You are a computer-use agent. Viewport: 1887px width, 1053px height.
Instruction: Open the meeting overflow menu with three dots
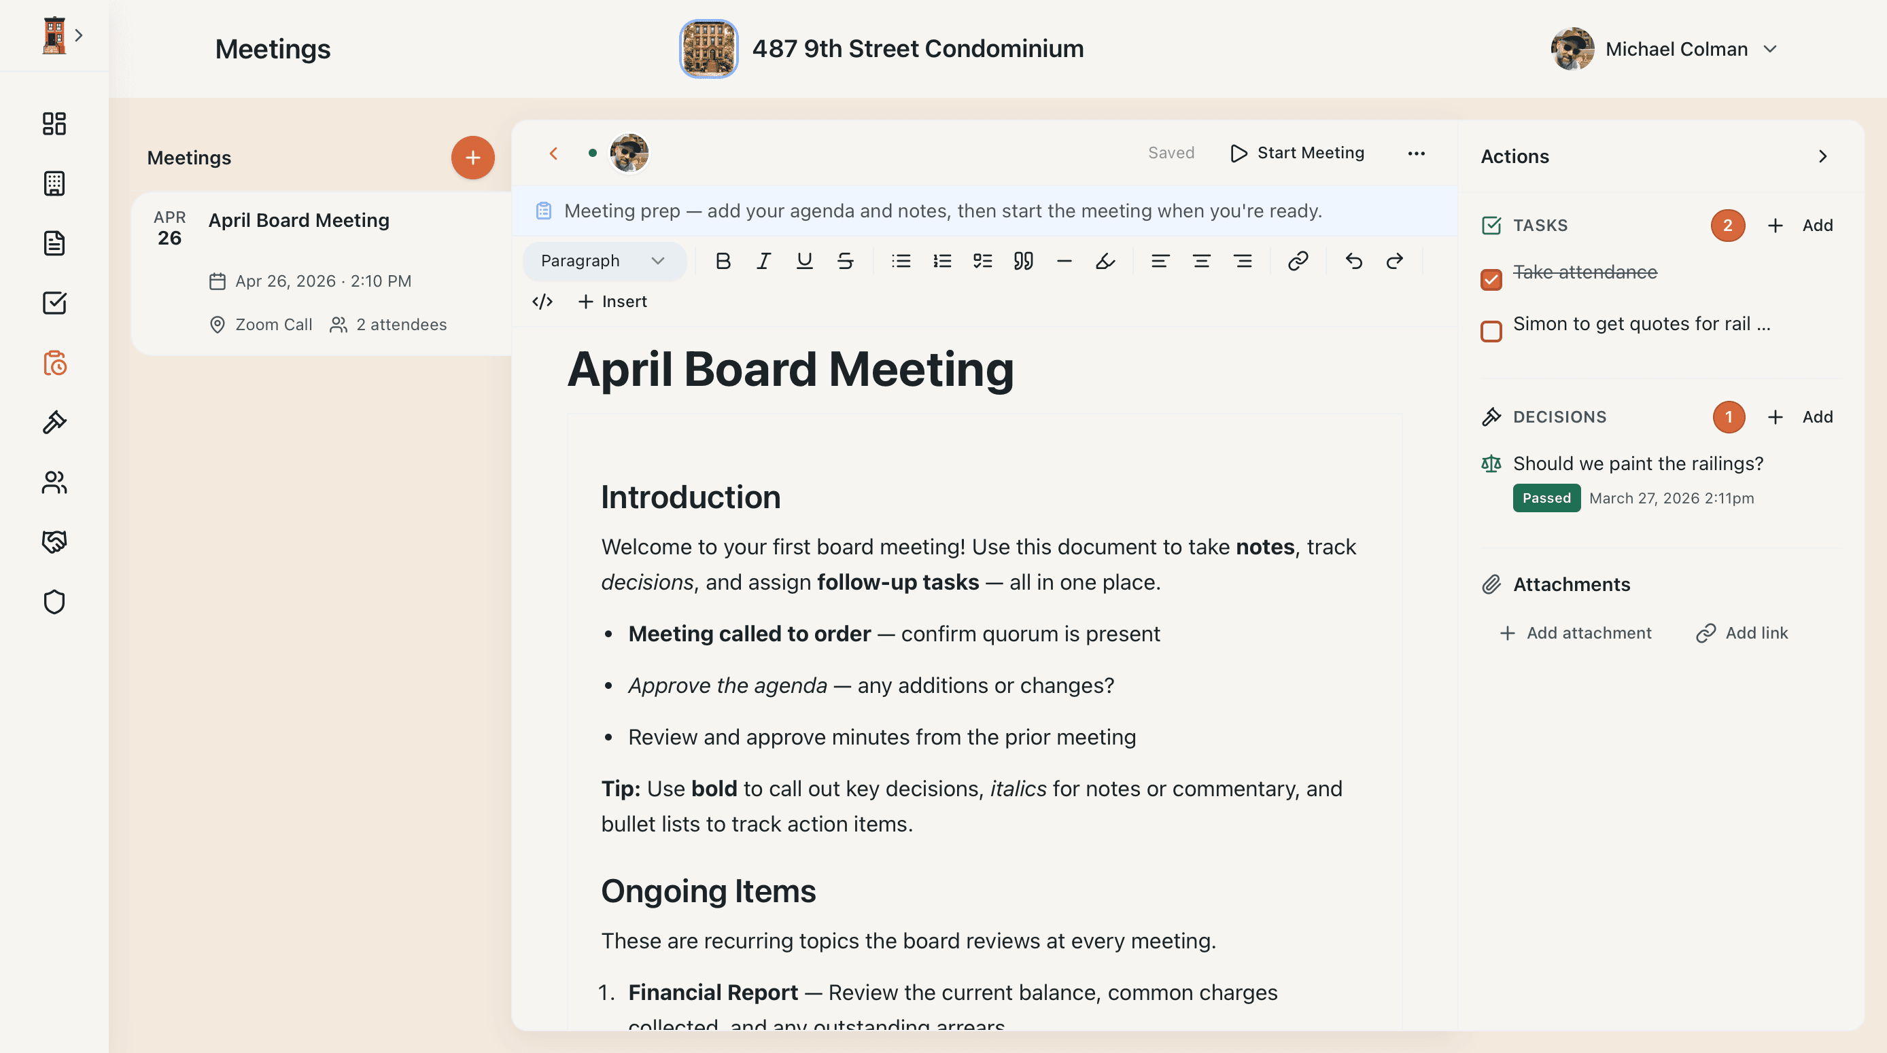click(1416, 153)
